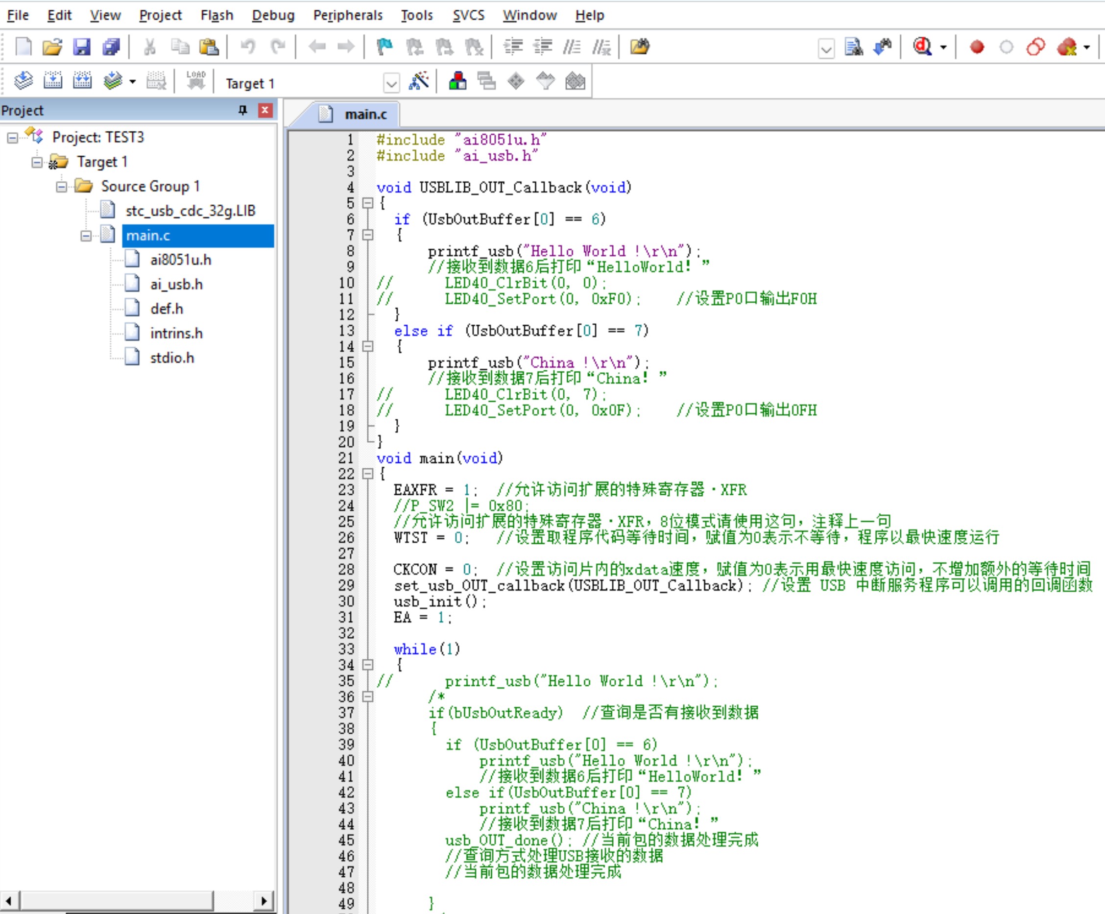Insert a breakpoint with the red dot icon
Image resolution: width=1105 pixels, height=914 pixels.
[977, 47]
